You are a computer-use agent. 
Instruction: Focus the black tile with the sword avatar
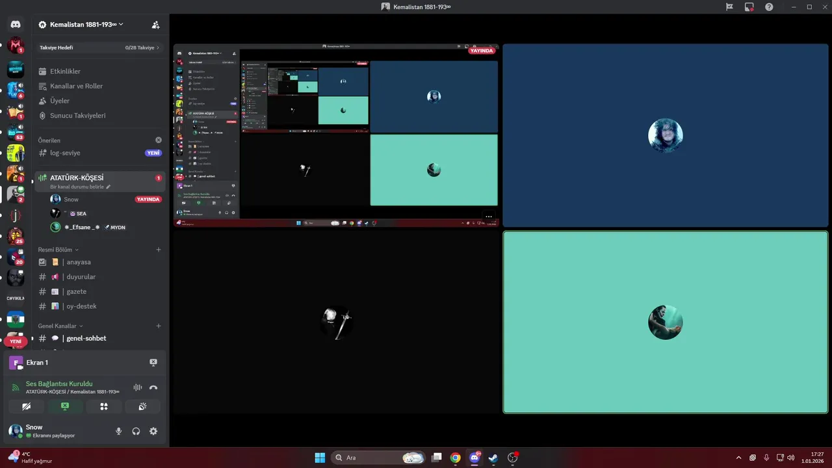336,322
